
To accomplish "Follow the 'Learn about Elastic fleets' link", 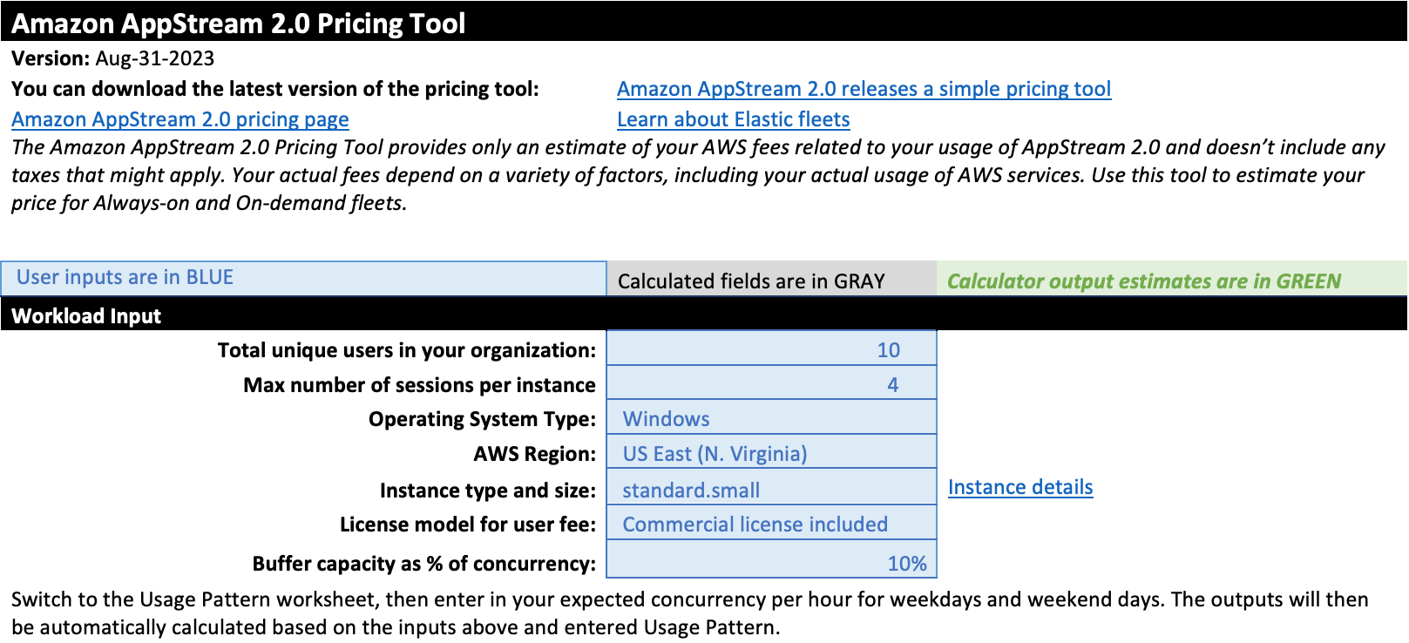I will point(734,119).
